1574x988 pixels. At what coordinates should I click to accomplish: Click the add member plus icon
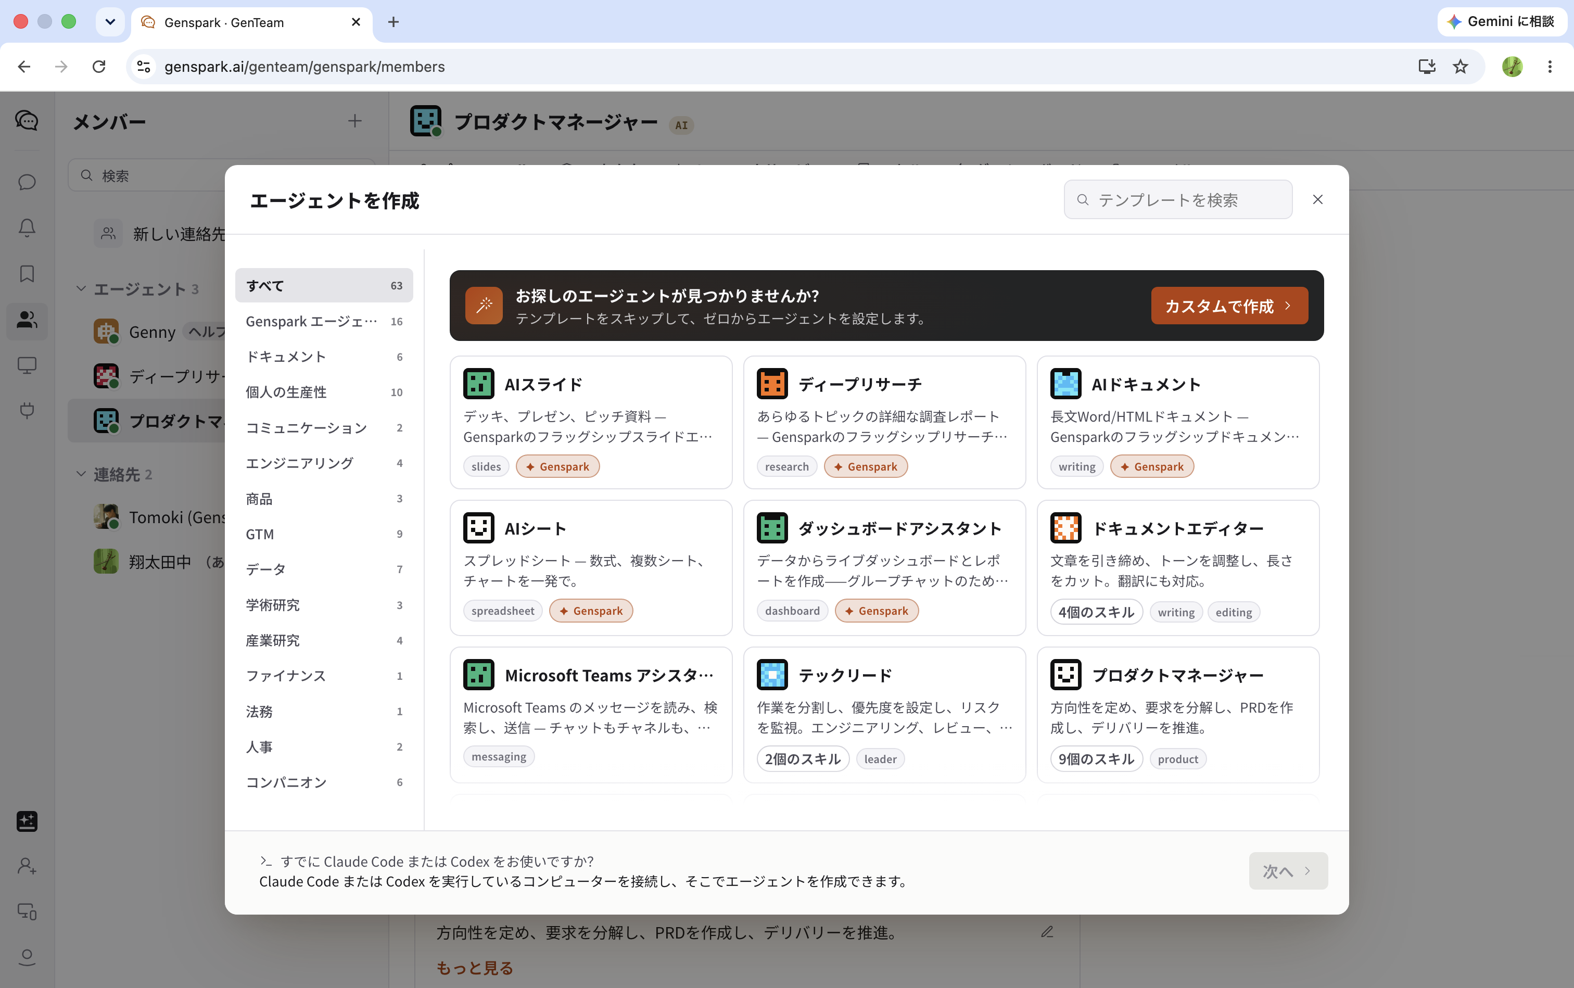pyautogui.click(x=355, y=121)
